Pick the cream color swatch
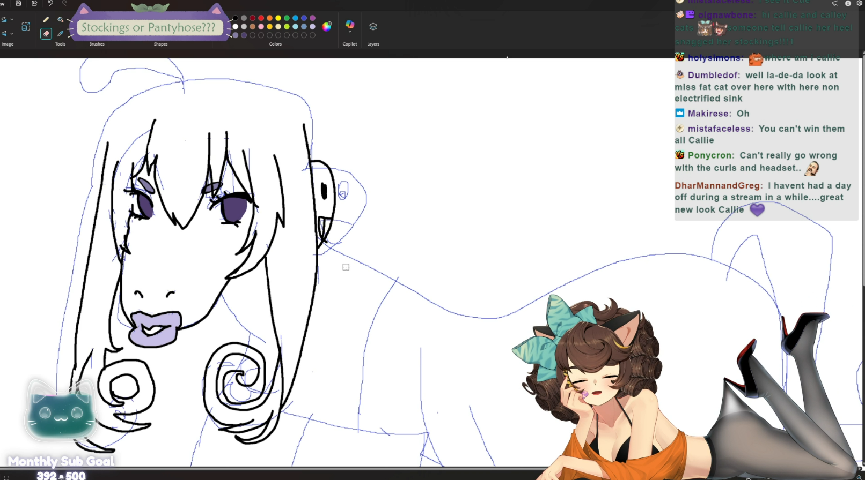The width and height of the screenshot is (865, 480). [278, 27]
